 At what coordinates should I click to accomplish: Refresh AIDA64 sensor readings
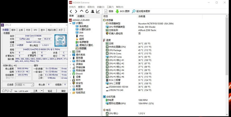[x=87, y=11]
